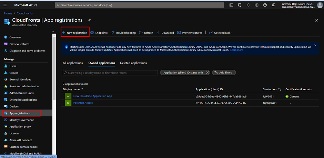
Task: Switch to Deleted applications tab
Action: click(133, 63)
